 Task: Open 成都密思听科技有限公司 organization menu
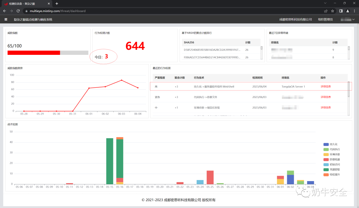(296, 20)
